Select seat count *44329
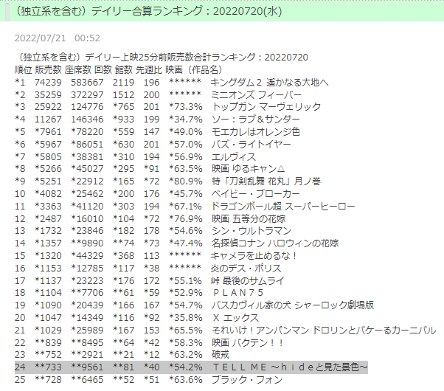The height and width of the screenshot is (391, 444). pos(87,255)
